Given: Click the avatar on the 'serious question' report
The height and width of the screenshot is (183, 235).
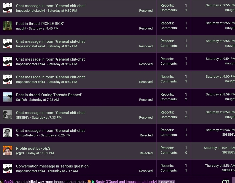Looking at the screenshot, I should point(8,168).
